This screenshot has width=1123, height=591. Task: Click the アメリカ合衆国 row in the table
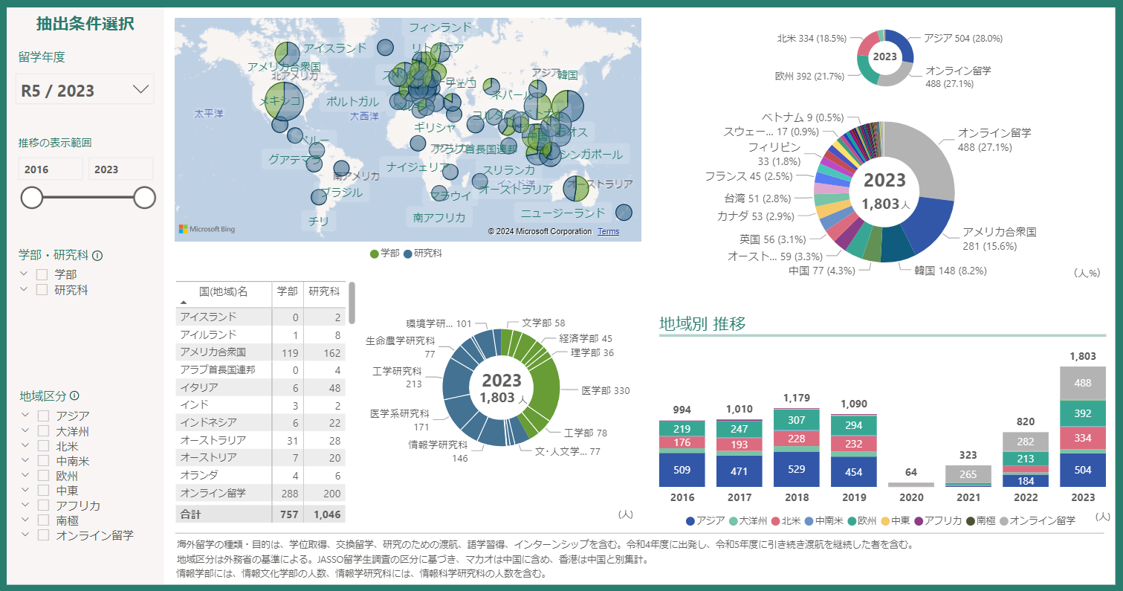pyautogui.click(x=261, y=352)
